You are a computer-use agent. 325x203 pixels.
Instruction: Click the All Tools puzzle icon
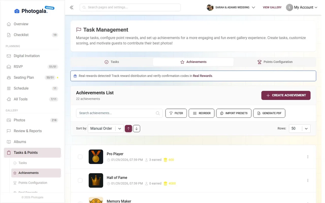[x=9, y=99]
